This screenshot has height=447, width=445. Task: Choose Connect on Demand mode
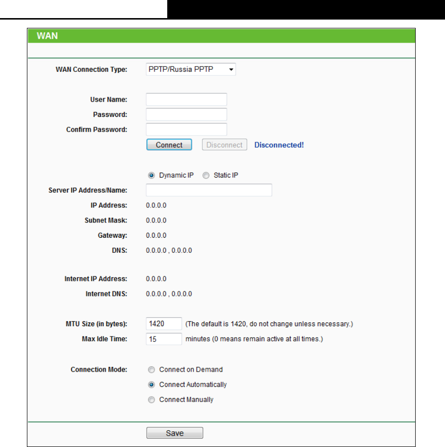coord(152,370)
